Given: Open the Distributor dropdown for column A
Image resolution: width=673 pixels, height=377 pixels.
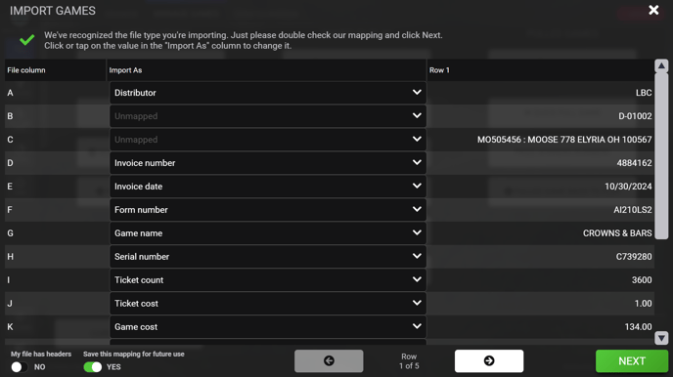Looking at the screenshot, I should tap(268, 93).
